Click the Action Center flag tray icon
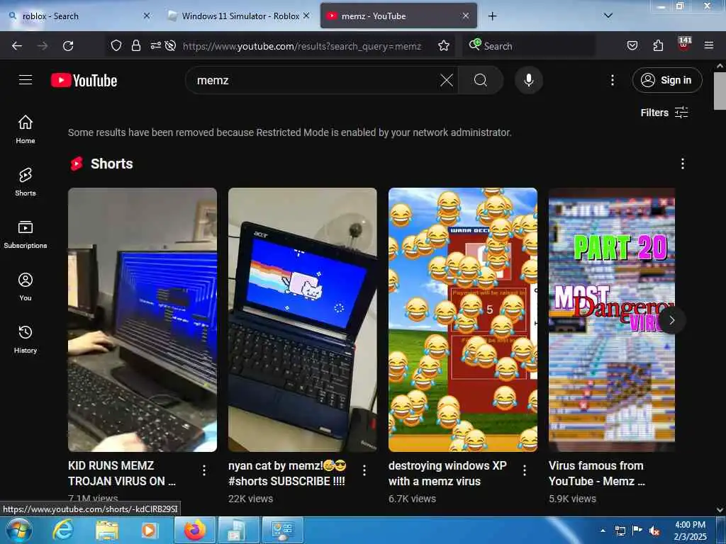726x544 pixels. click(637, 531)
